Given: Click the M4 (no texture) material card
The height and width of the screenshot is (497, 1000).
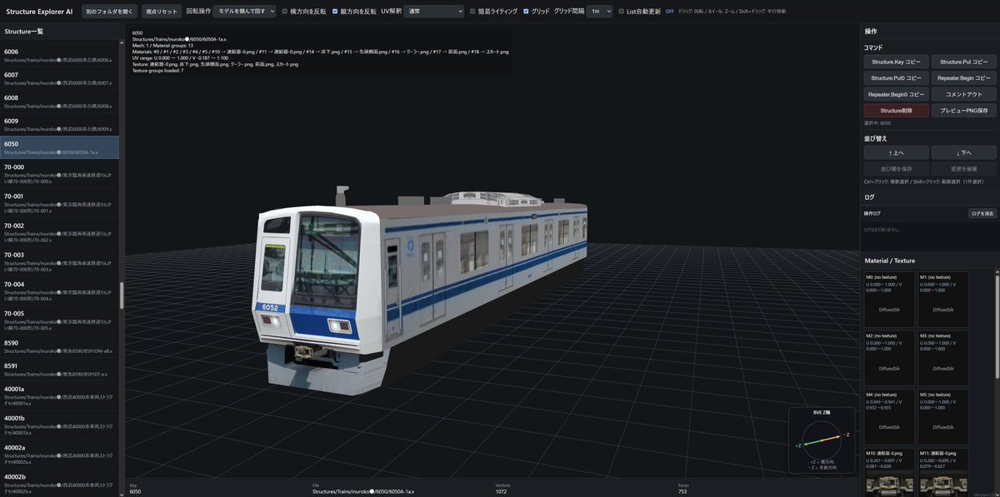Looking at the screenshot, I should [890, 417].
